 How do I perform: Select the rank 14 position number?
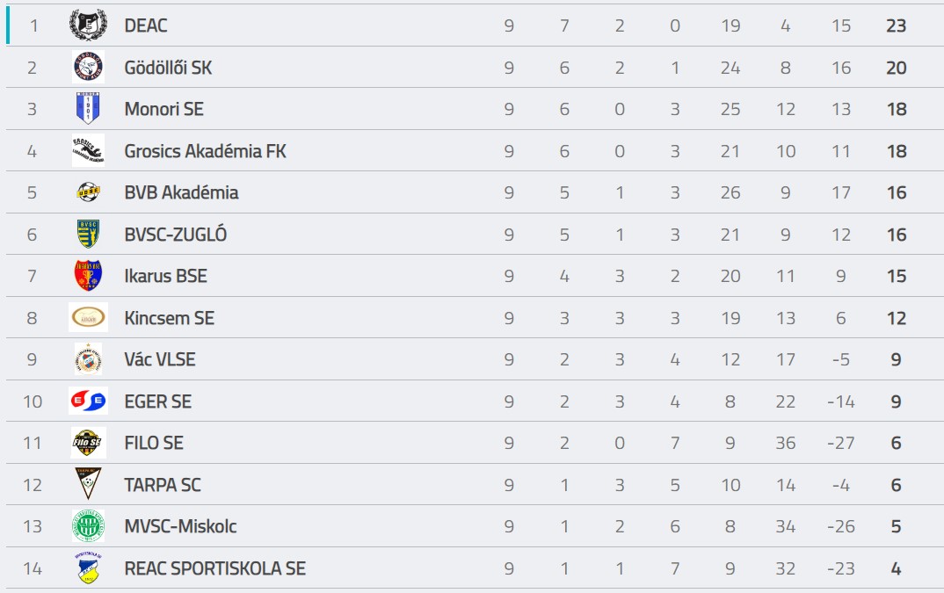(33, 568)
